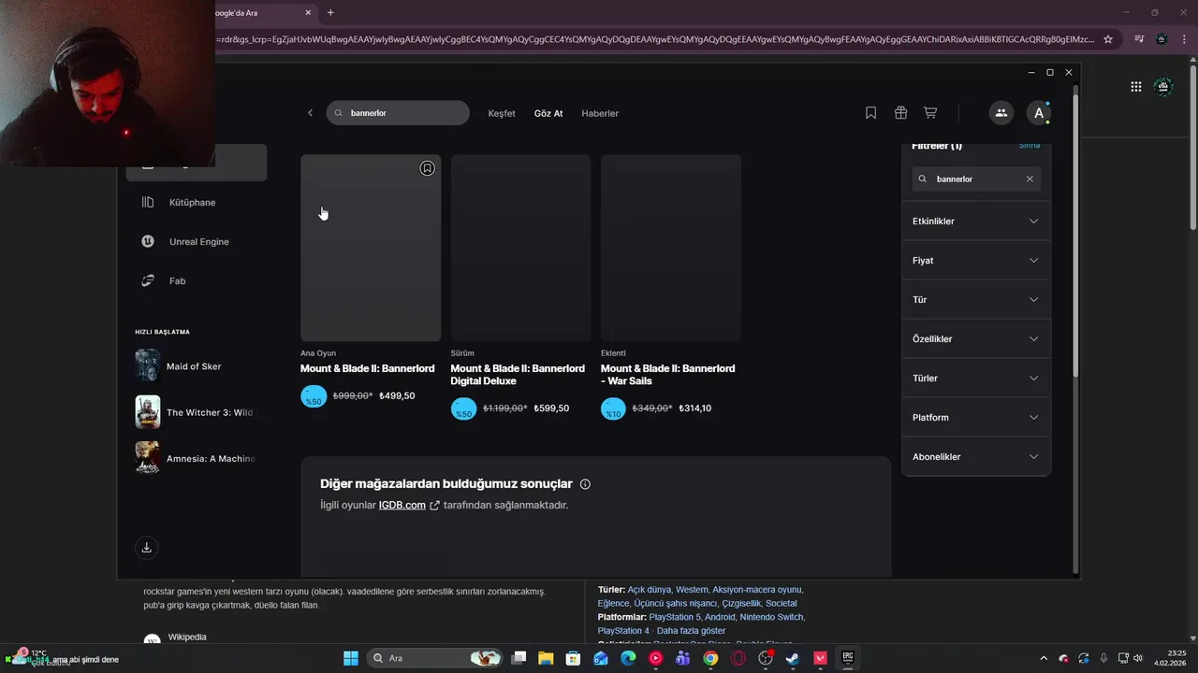Click the Chrome address bar URL
This screenshot has height=673, width=1198.
click(655, 39)
